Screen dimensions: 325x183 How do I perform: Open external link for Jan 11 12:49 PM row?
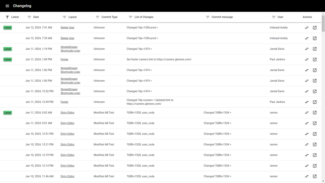click(315, 102)
